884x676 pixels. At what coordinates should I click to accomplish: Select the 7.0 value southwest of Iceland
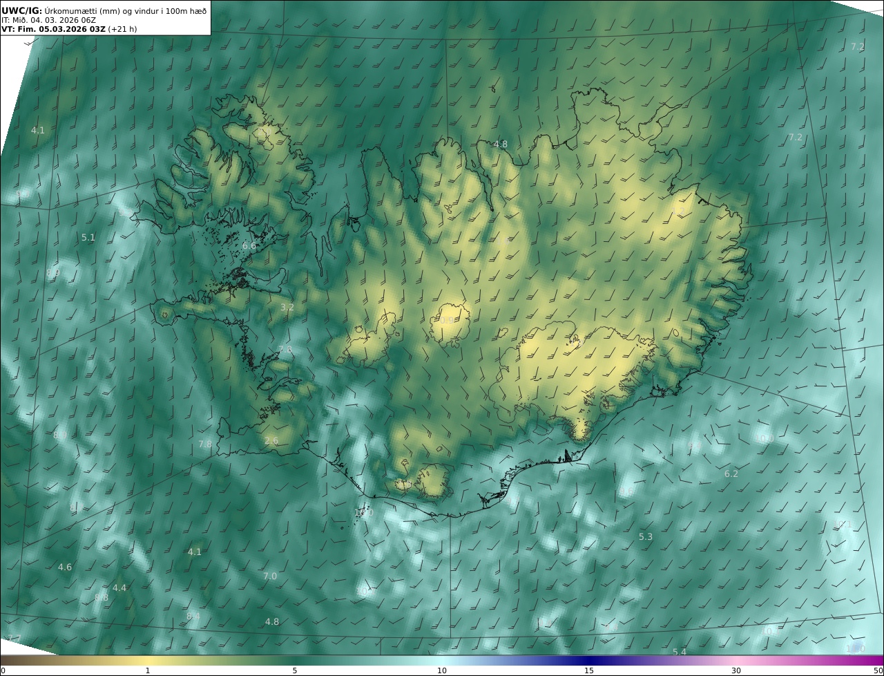coord(270,576)
